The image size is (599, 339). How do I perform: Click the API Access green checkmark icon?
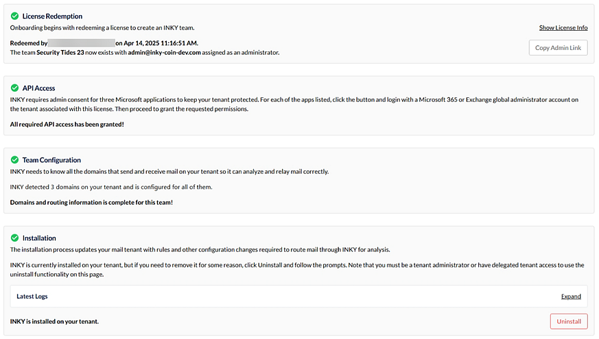(x=14, y=88)
